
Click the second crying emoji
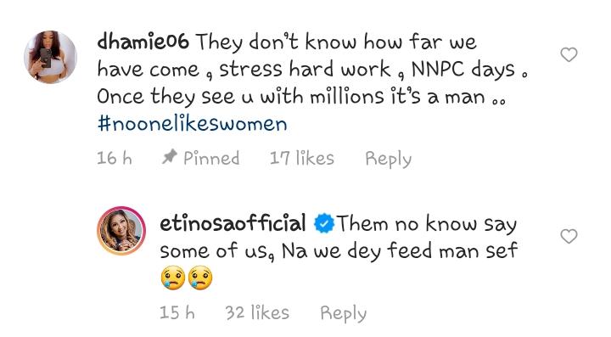[200, 278]
